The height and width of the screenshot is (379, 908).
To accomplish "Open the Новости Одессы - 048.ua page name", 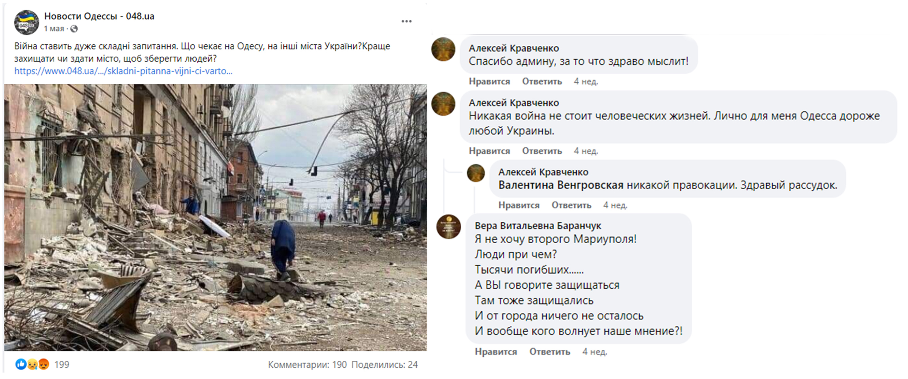I will click(99, 16).
